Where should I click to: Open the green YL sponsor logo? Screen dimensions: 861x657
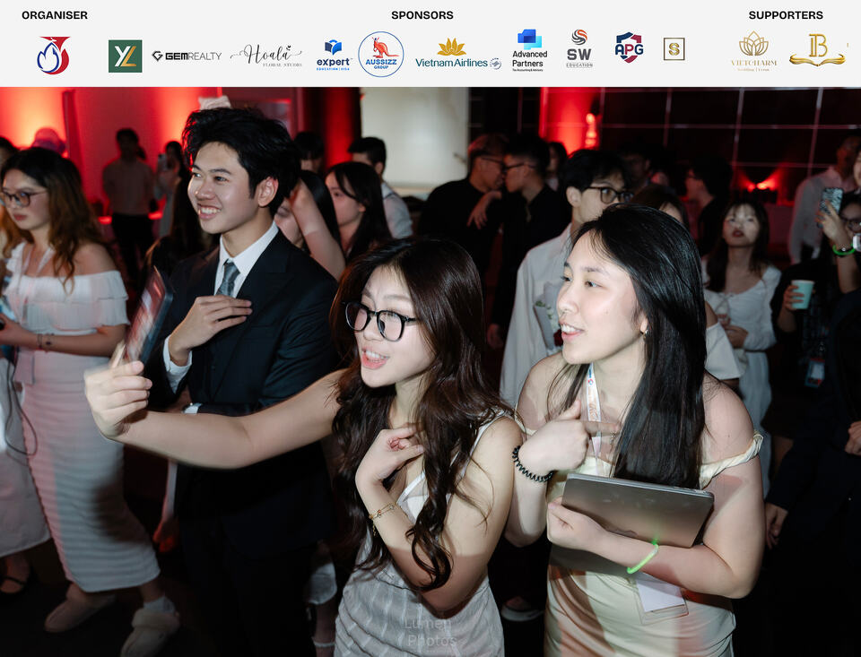coord(126,56)
